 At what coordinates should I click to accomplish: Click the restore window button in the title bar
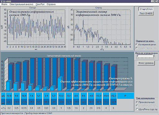point(155,1)
